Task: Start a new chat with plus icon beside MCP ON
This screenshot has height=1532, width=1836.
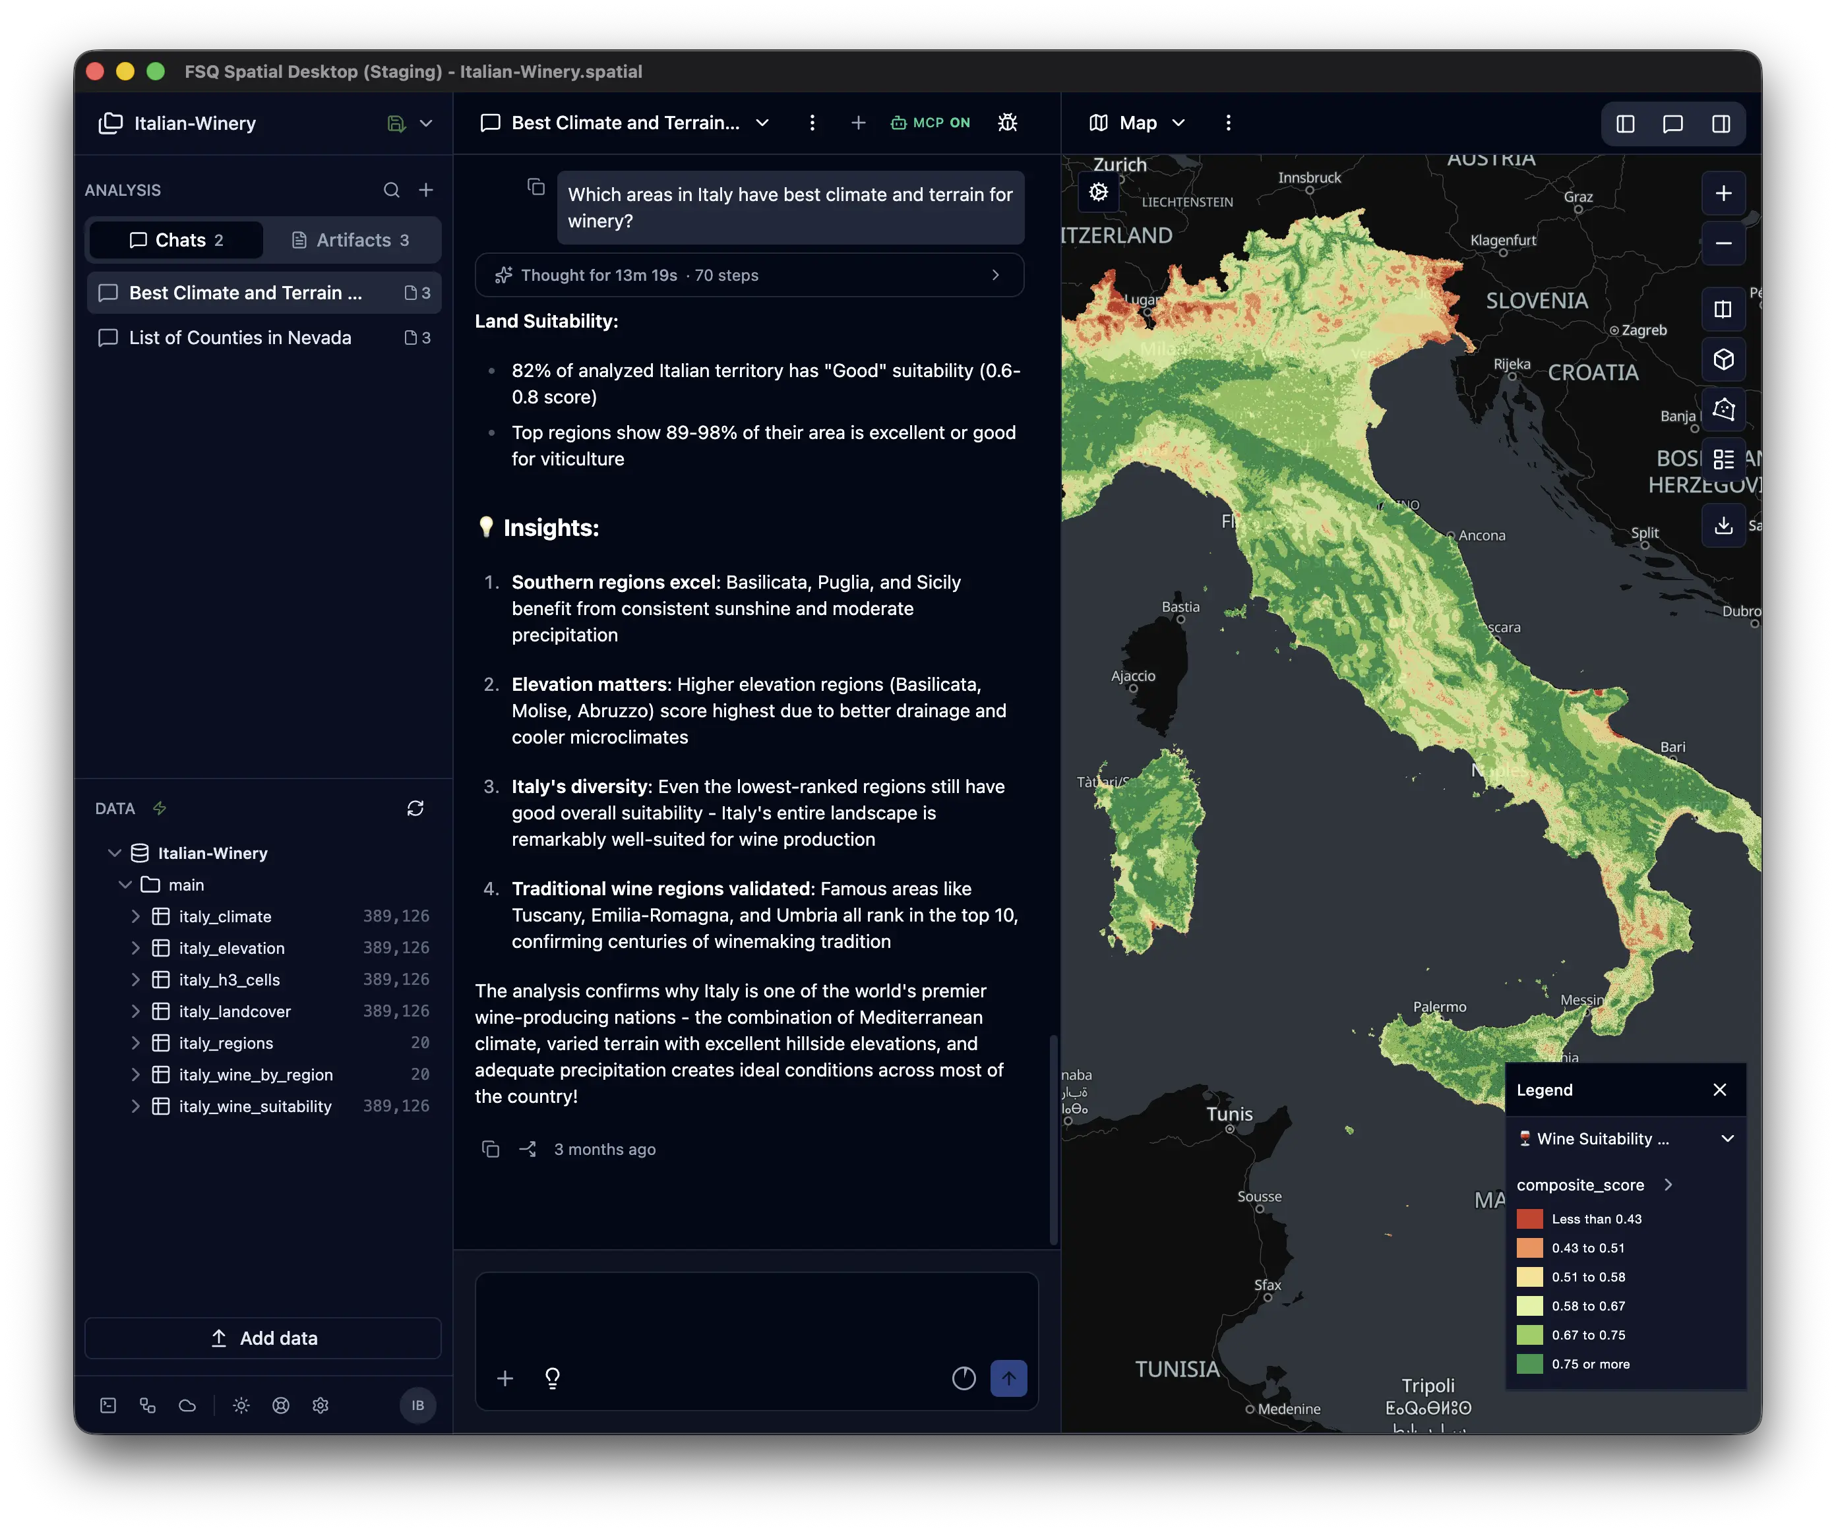Action: 858,123
